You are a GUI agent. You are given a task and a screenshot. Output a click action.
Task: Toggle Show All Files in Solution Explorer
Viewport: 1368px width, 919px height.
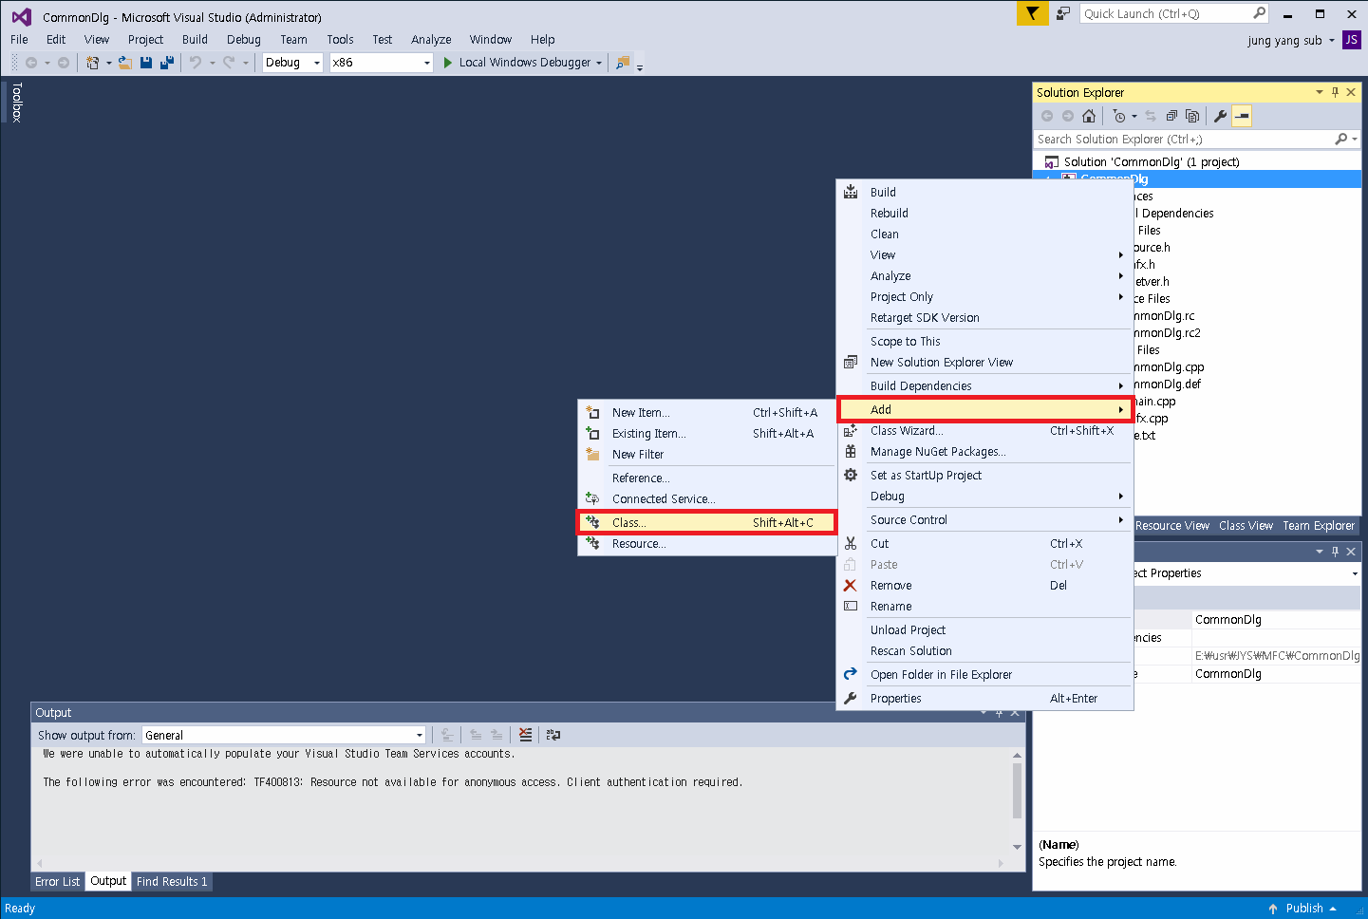click(1192, 116)
